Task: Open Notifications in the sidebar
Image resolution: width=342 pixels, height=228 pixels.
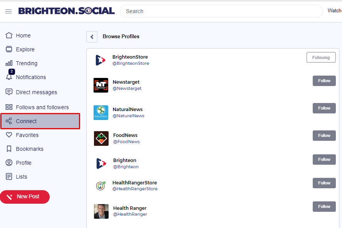Action: [x=31, y=77]
